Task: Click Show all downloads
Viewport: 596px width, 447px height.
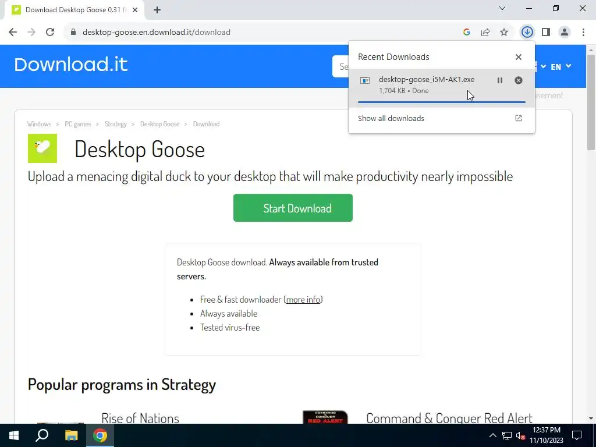Action: (391, 119)
